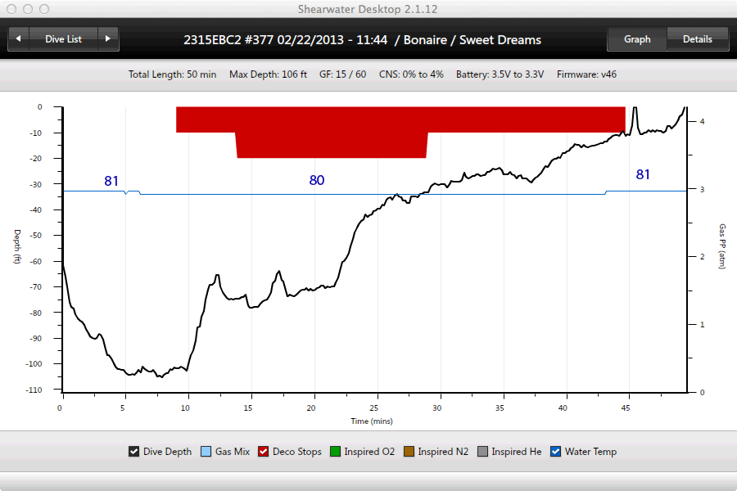Show the Inspired He series
737x491 pixels.
482,452
